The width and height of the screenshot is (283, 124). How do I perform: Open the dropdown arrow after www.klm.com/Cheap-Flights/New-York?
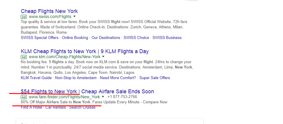(x=103, y=57)
